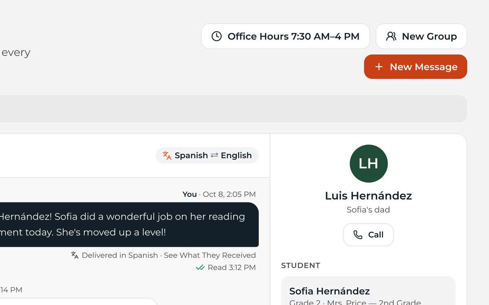The height and width of the screenshot is (305, 489).
Task: Start a New Message
Action: (x=416, y=67)
